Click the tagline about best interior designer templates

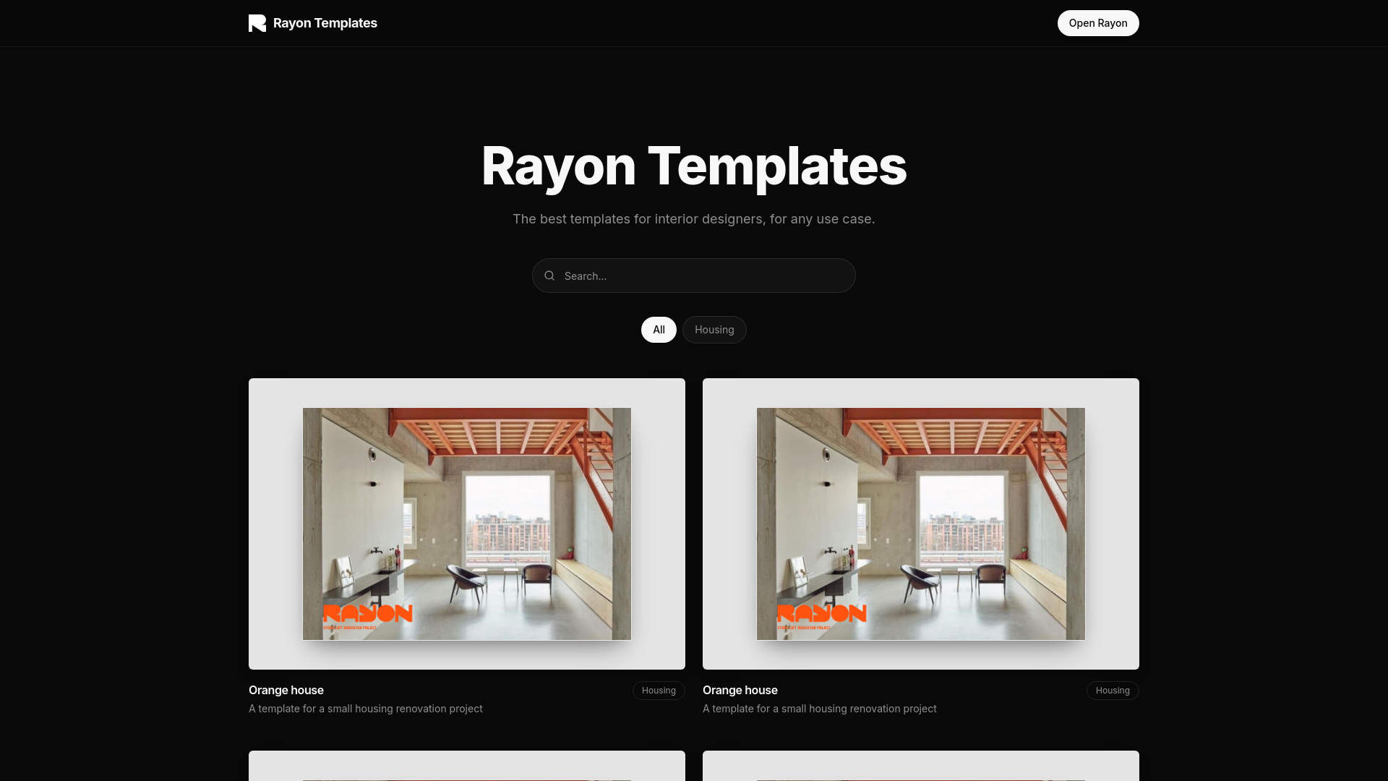pyautogui.click(x=694, y=219)
